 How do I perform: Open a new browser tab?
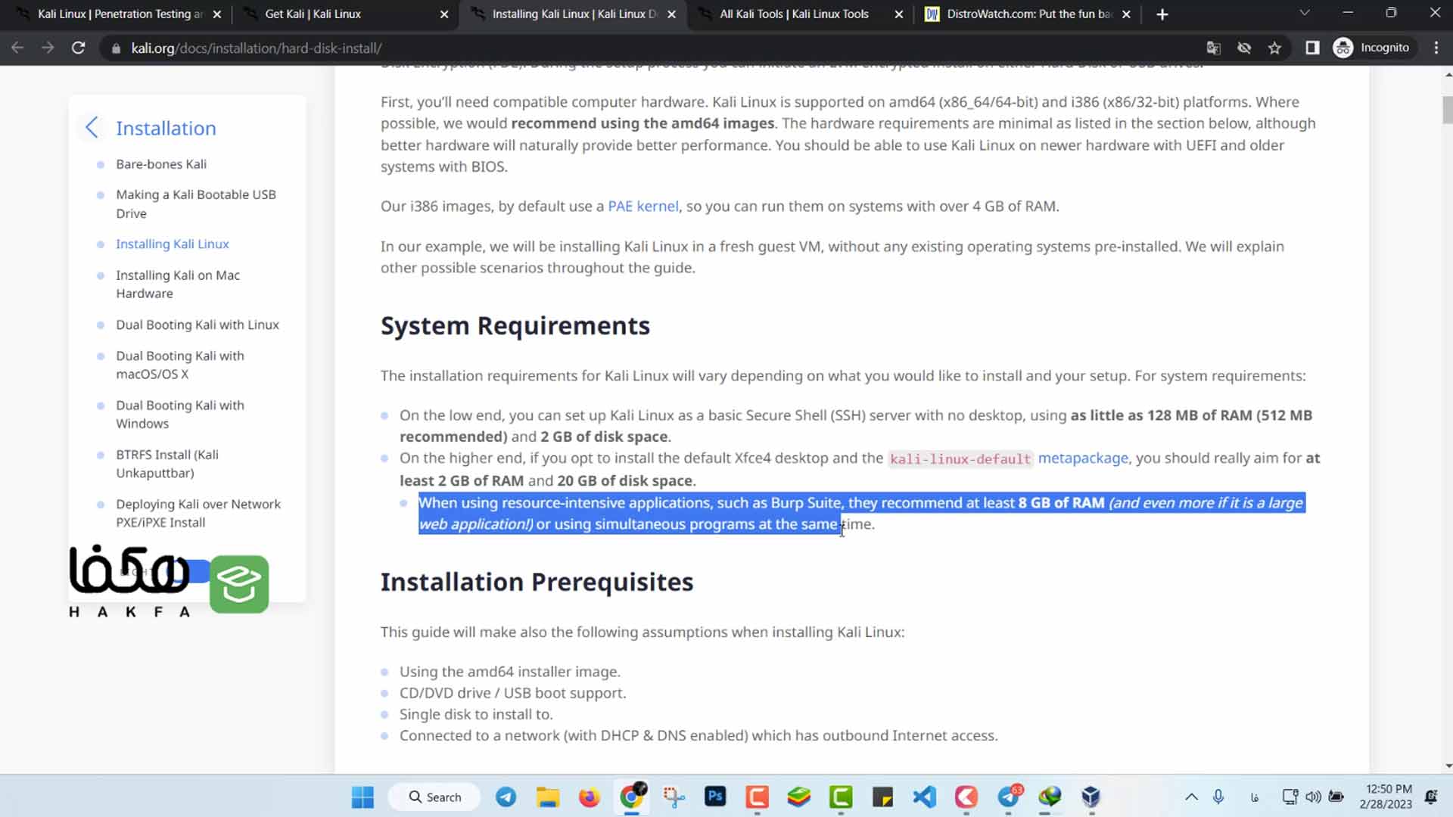click(1162, 14)
